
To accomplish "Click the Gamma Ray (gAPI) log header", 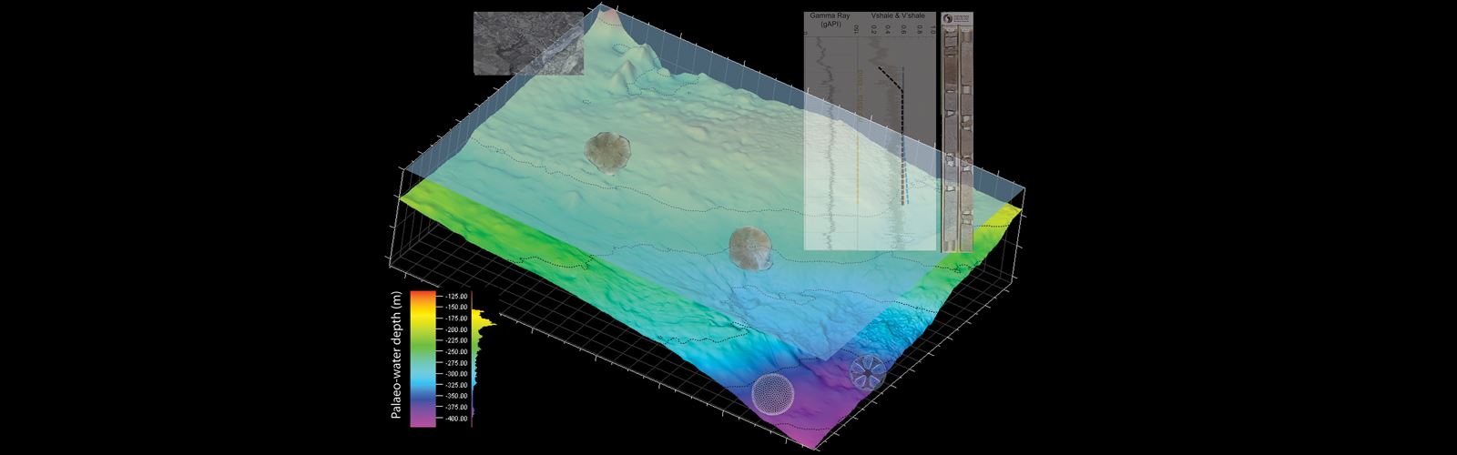I will click(x=830, y=20).
